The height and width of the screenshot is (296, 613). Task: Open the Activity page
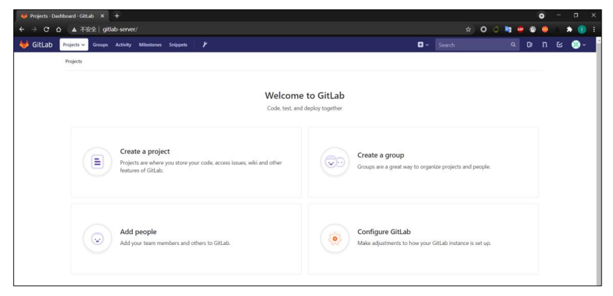(123, 45)
